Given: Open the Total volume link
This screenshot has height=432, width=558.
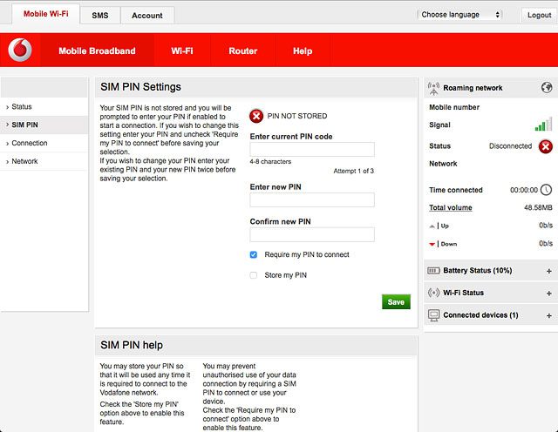Looking at the screenshot, I should pos(451,207).
